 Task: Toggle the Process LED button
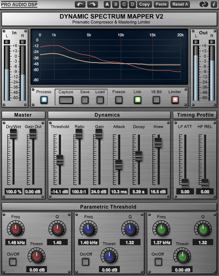pos(44,100)
